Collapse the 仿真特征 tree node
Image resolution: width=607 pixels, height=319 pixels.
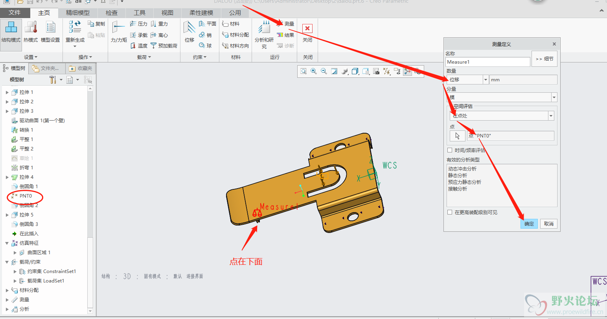point(7,243)
